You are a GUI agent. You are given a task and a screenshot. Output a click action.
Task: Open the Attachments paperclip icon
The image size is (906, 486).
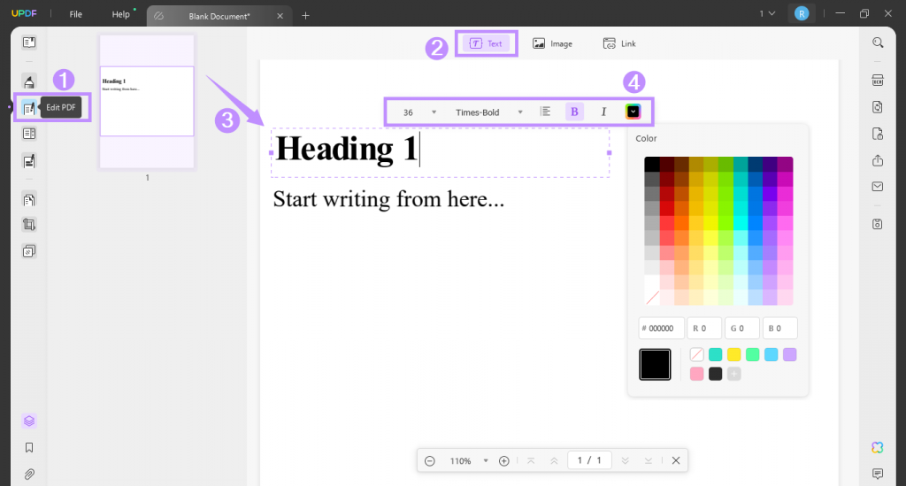(x=29, y=474)
